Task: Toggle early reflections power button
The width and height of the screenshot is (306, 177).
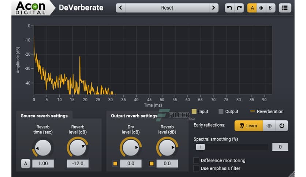Action: point(281,125)
